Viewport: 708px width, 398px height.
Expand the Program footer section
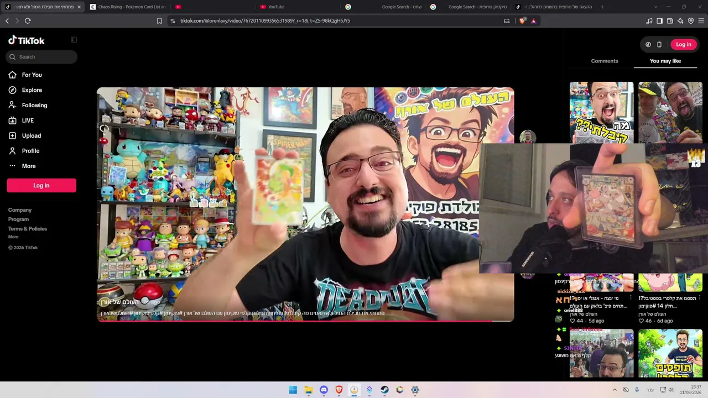pyautogui.click(x=18, y=219)
